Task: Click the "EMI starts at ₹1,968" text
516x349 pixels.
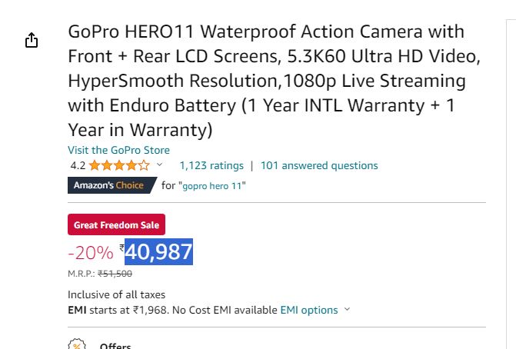Action: tap(118, 310)
